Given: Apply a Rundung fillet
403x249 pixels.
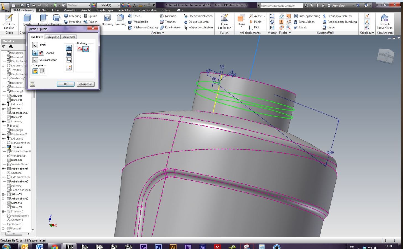Looking at the screenshot, I should (x=121, y=20).
